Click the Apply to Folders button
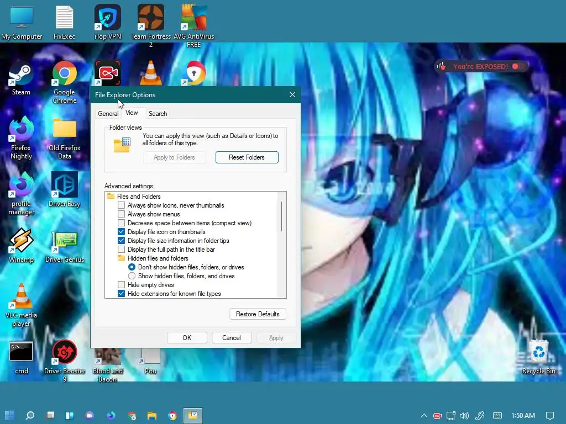Viewport: 566px width, 424px height. 174,157
